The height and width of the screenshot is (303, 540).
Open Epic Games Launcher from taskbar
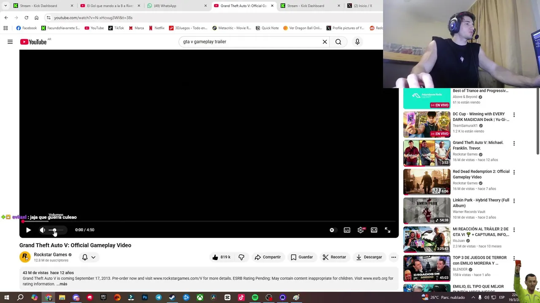(103, 298)
